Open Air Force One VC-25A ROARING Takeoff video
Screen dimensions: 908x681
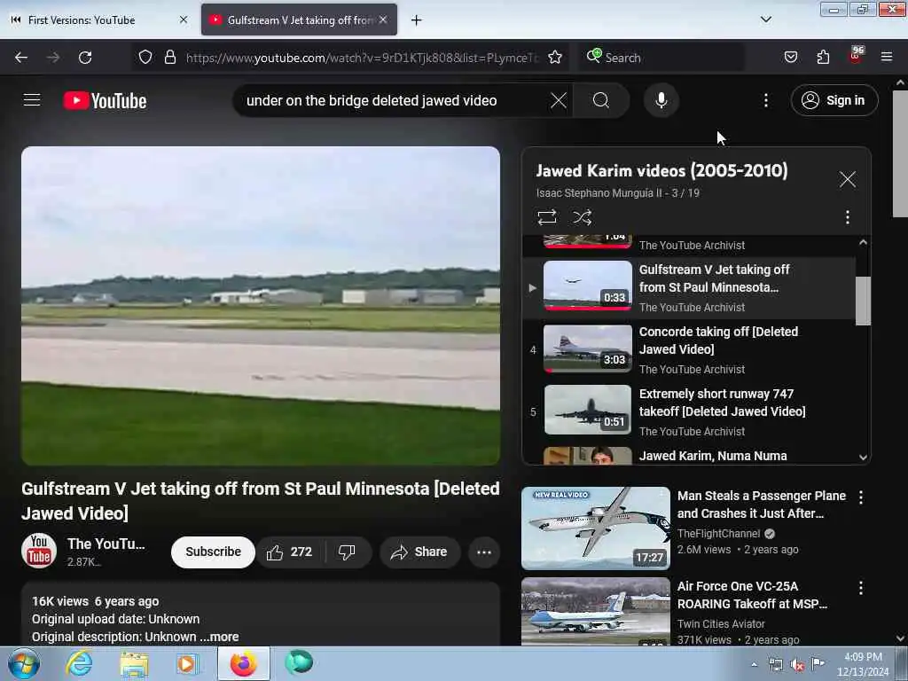(x=752, y=595)
